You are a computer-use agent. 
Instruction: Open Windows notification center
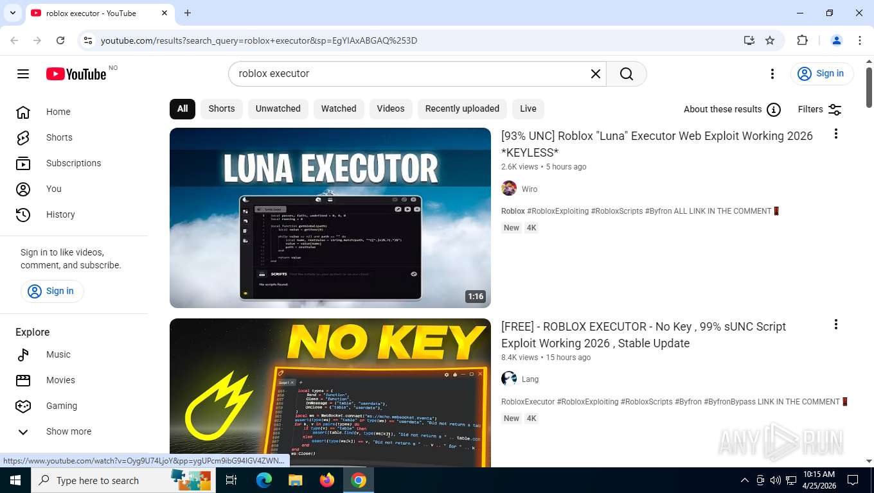[x=853, y=480]
